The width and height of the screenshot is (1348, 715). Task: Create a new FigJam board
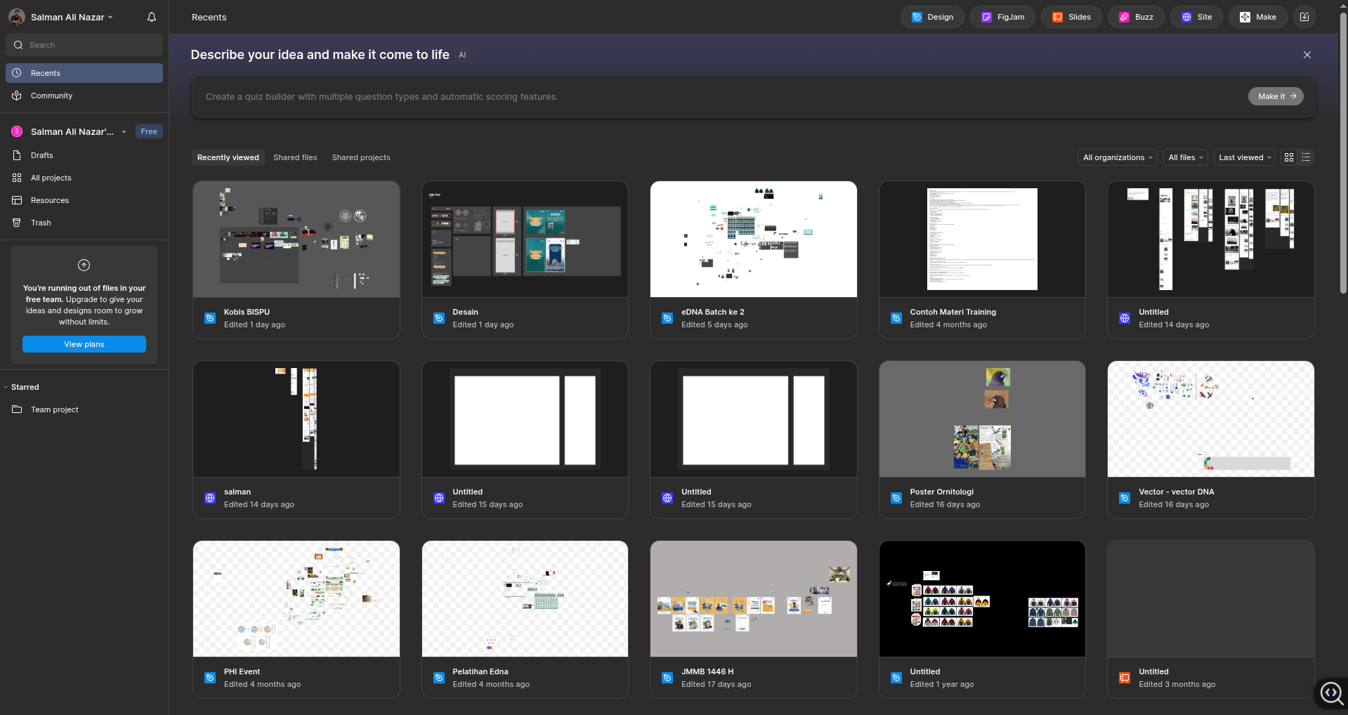[1002, 16]
